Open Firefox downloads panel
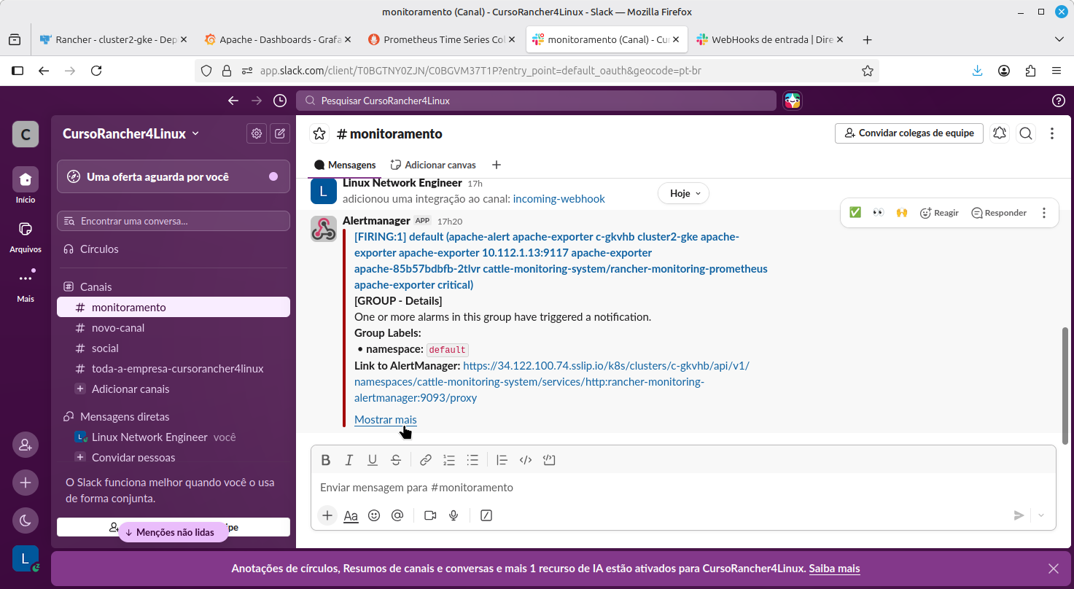Screen dimensions: 1074x589 tap(978, 71)
